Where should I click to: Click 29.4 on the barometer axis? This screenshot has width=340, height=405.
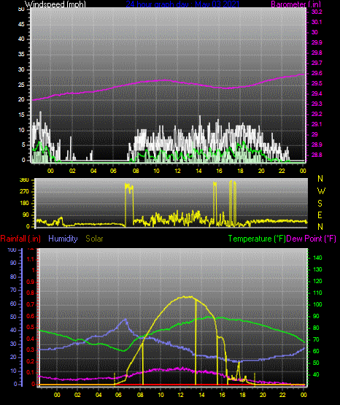click(317, 93)
